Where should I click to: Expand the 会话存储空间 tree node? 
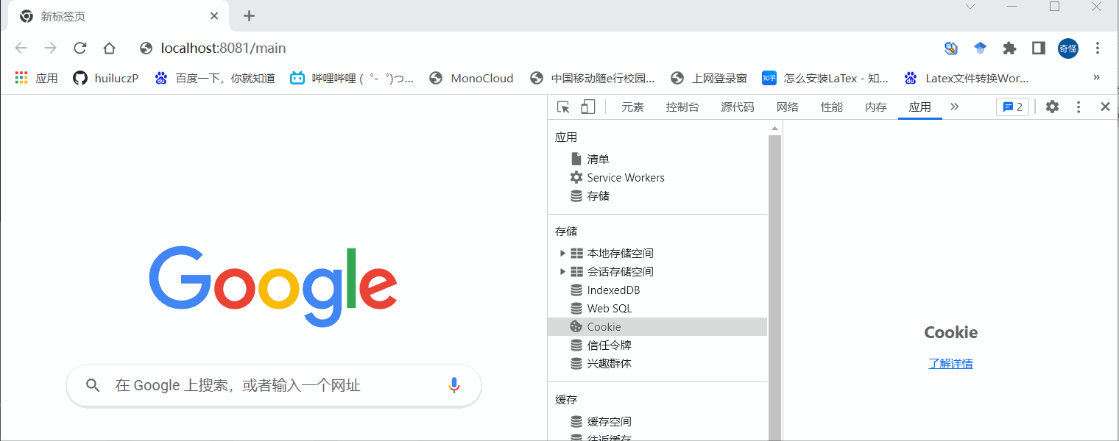[x=562, y=271]
